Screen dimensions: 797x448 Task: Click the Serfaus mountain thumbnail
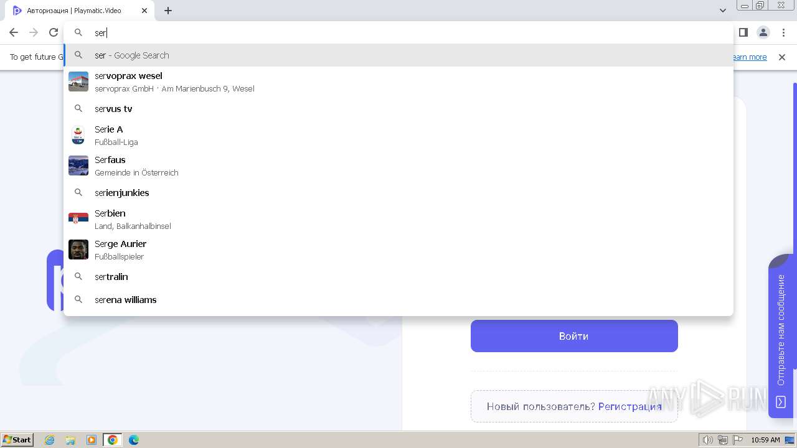tap(78, 166)
